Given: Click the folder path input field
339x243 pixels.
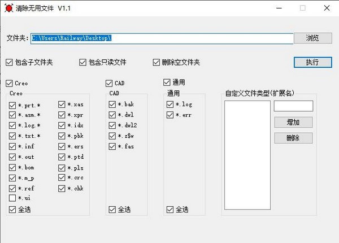Looking at the screenshot, I should (x=161, y=38).
